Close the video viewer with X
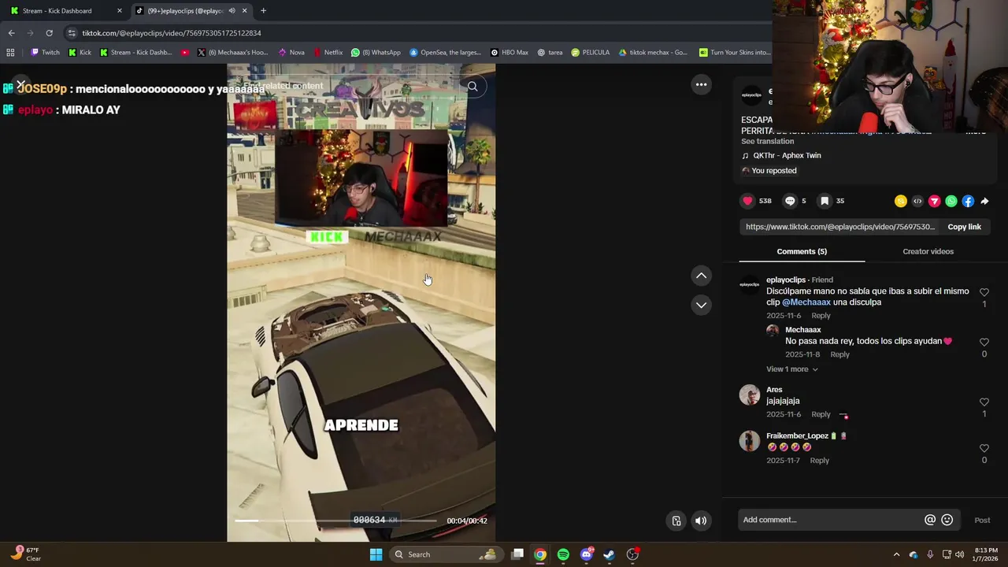The height and width of the screenshot is (567, 1008). tap(20, 84)
